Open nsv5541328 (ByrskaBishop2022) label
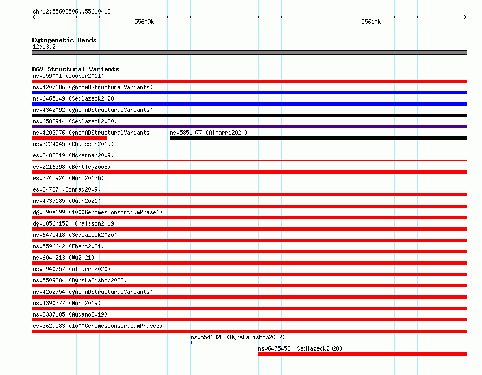The width and height of the screenshot is (482, 375). pyautogui.click(x=238, y=337)
